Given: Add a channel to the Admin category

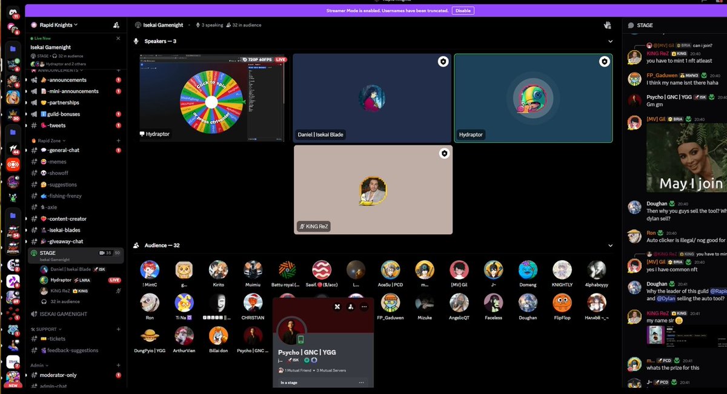Looking at the screenshot, I should coord(119,365).
